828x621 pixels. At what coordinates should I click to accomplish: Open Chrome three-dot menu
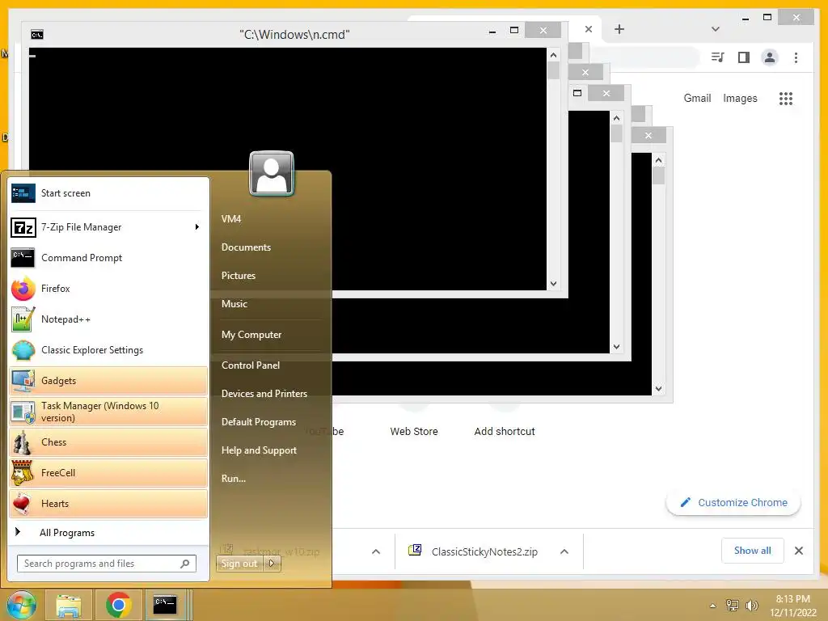(796, 57)
